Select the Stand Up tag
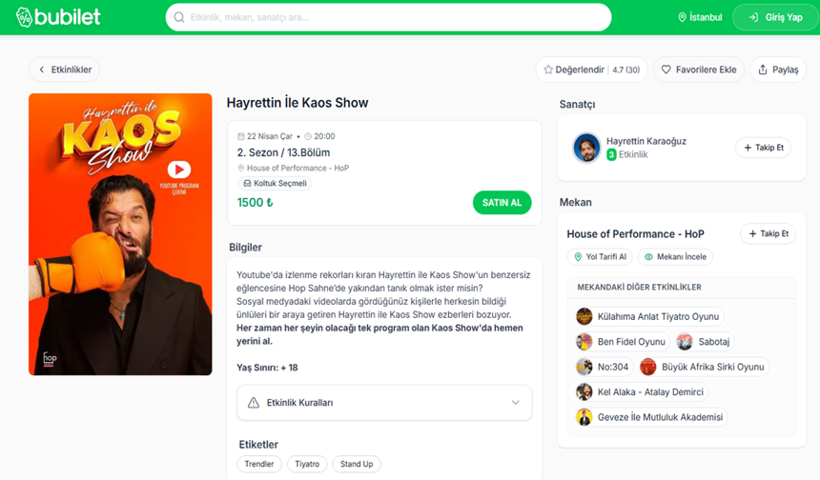 click(357, 464)
